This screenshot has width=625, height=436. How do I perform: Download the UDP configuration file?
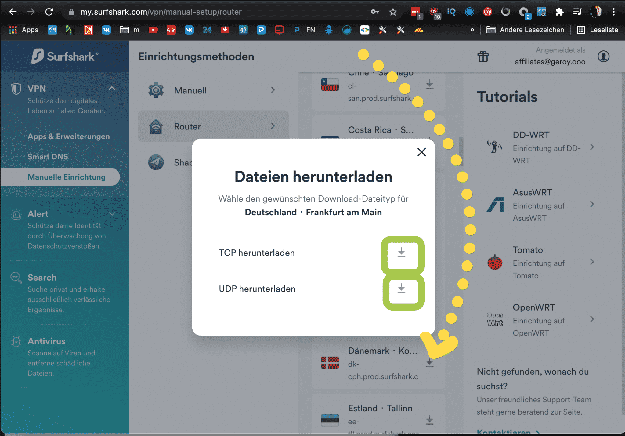(x=402, y=289)
